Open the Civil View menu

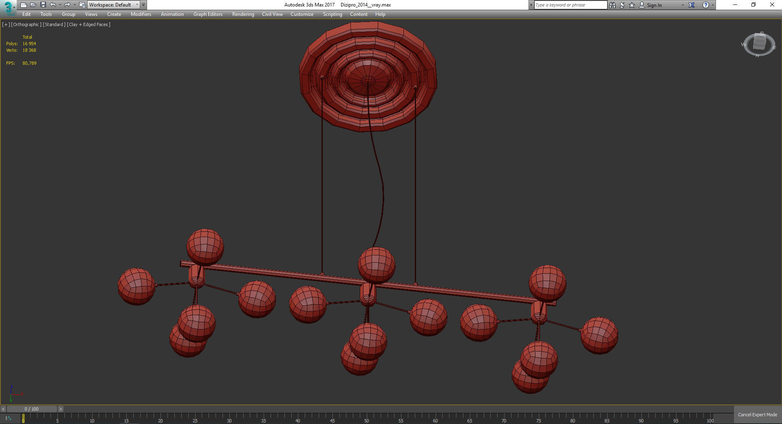point(272,14)
